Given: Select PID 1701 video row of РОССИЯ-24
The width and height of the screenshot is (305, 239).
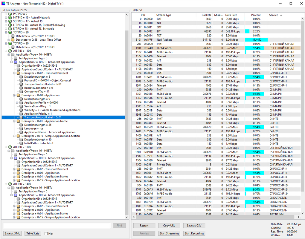Looking at the screenshot, I should tap(216, 189).
